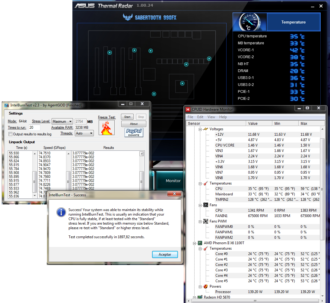Minimize the ASUS Thermal Radar window
Image resolution: width=330 pixels, height=303 pixels.
click(x=313, y=7)
